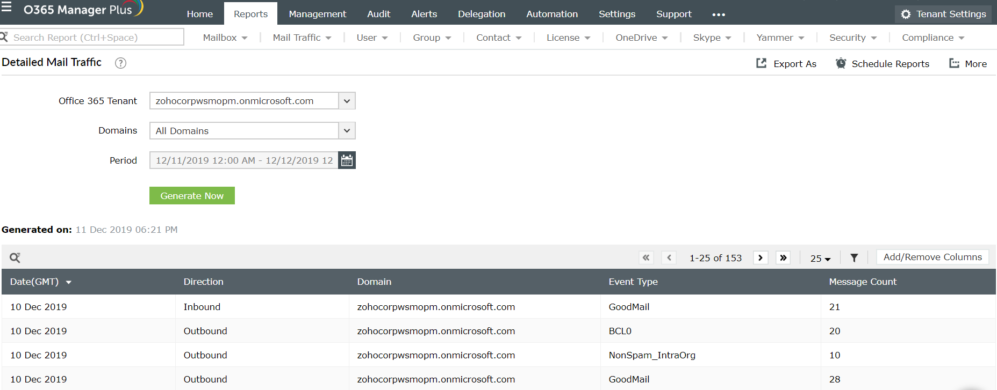This screenshot has width=997, height=390.
Task: Click Schedule Reports
Action: click(x=883, y=64)
